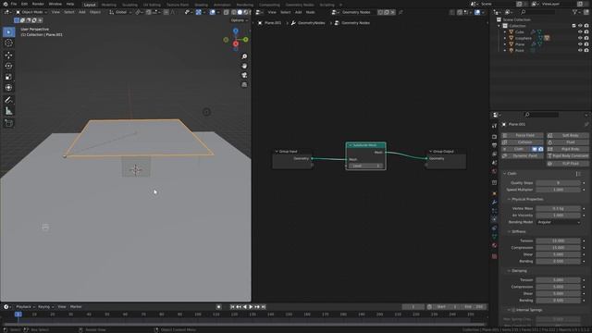Image resolution: width=592 pixels, height=333 pixels.
Task: Disable Cube render camera icon
Action: (x=586, y=32)
